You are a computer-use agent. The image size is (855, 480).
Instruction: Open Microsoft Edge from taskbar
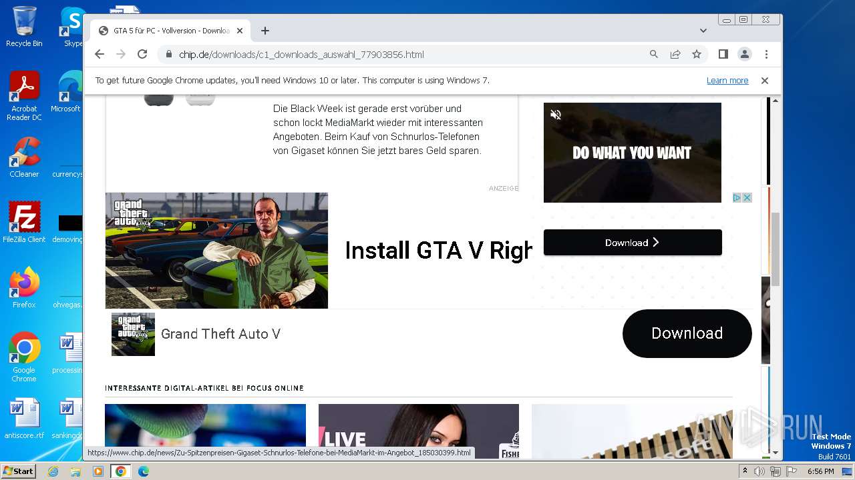coord(144,471)
